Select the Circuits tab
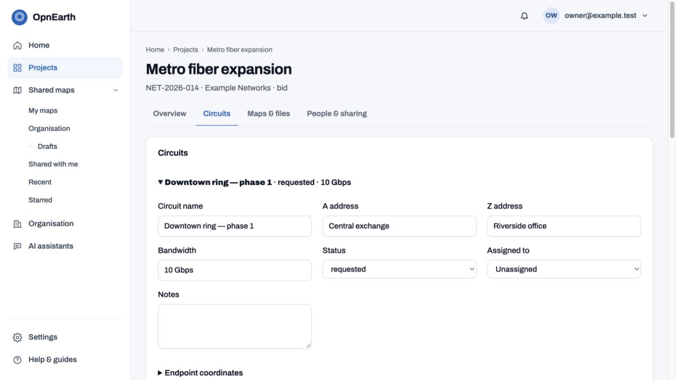Viewport: 676px width, 380px height. [216, 113]
